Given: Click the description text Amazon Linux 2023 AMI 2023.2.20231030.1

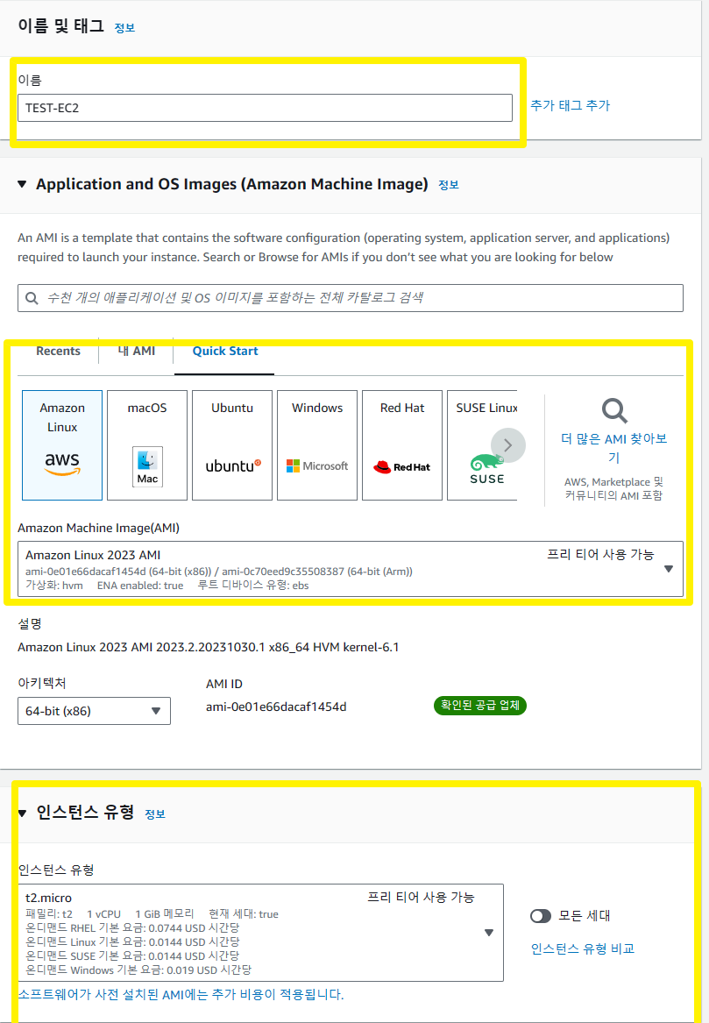Looking at the screenshot, I should pos(208,647).
